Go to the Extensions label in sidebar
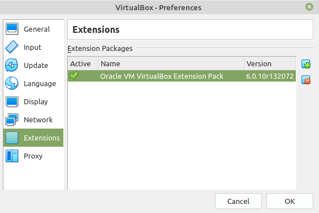Image resolution: width=319 pixels, height=213 pixels. pos(42,138)
